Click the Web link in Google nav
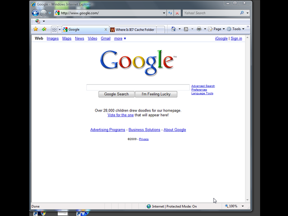 (39, 38)
